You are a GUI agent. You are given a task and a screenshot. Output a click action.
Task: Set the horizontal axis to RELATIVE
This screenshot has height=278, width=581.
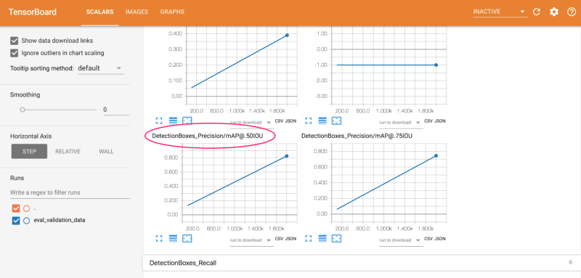click(x=68, y=152)
